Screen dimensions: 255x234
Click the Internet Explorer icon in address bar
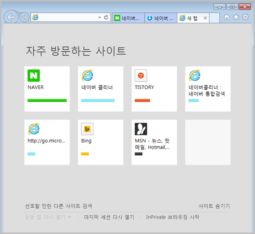(35, 17)
